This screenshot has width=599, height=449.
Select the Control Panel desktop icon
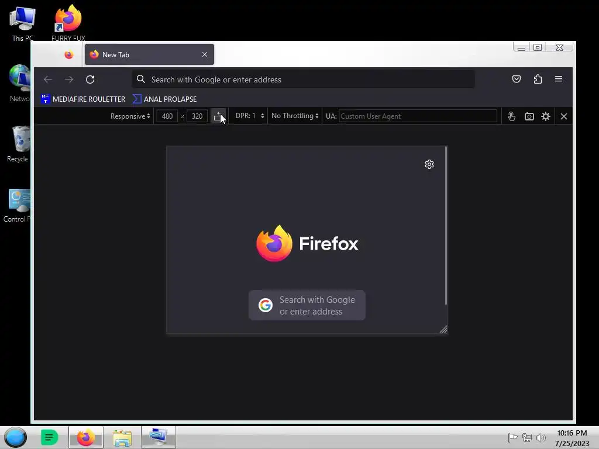tap(18, 205)
